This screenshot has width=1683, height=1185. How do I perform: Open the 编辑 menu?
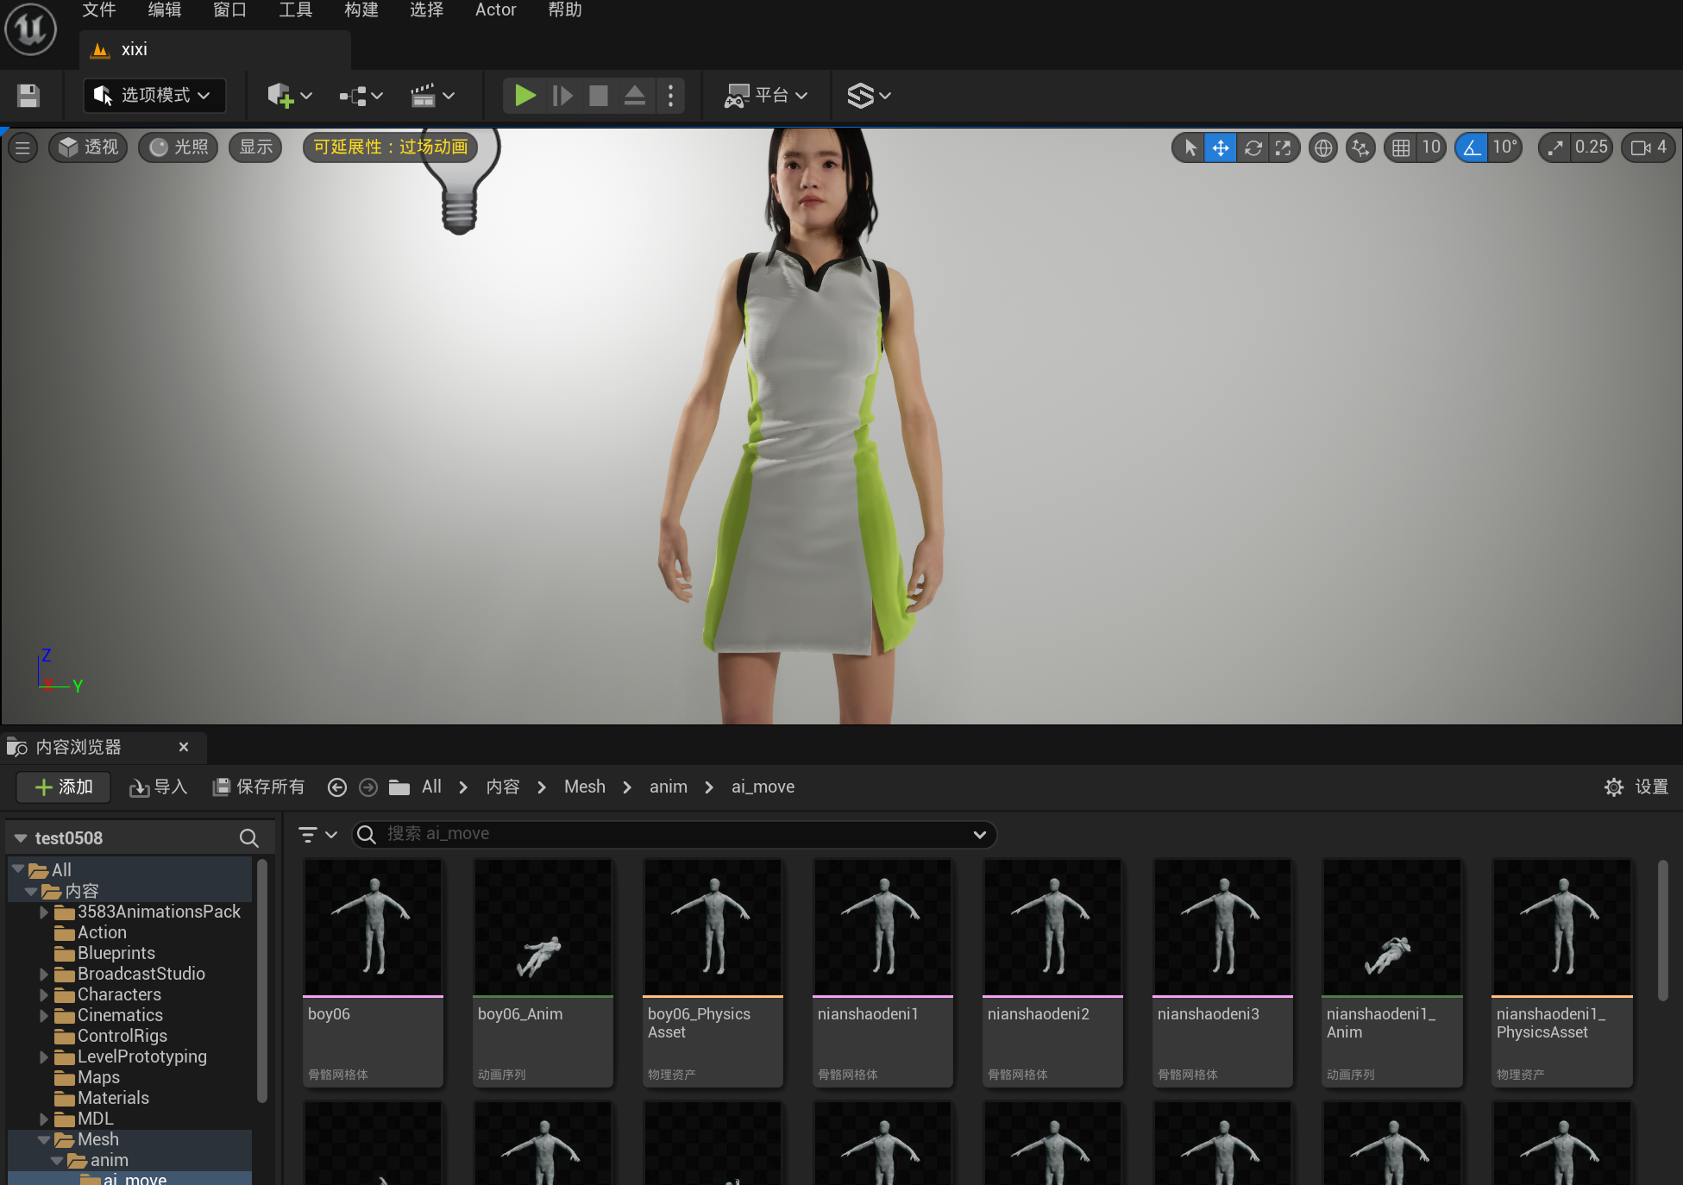(164, 10)
